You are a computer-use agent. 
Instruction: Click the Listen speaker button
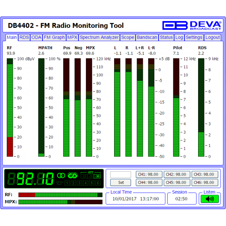[x=210, y=199]
